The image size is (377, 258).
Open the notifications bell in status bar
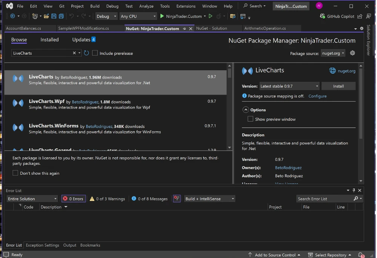point(360,255)
